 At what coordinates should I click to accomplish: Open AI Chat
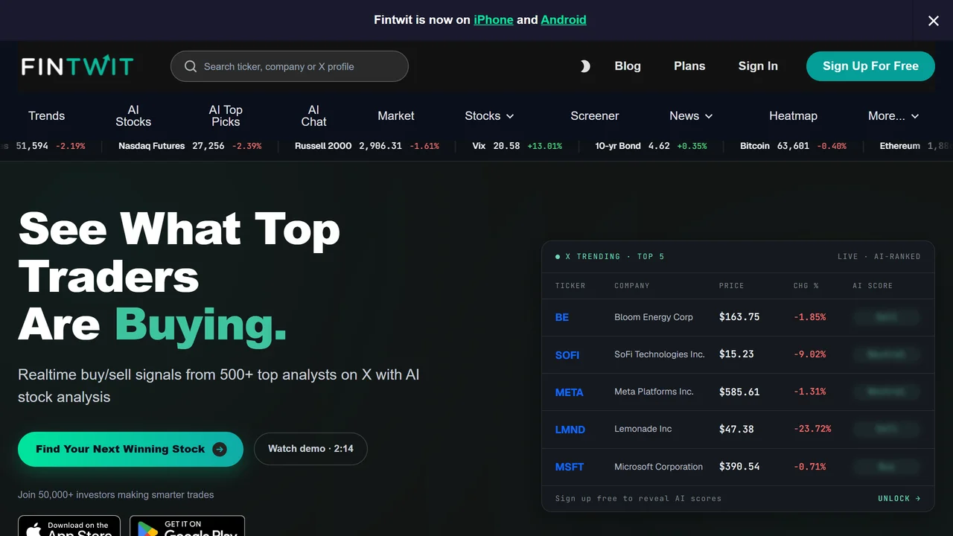tap(313, 115)
